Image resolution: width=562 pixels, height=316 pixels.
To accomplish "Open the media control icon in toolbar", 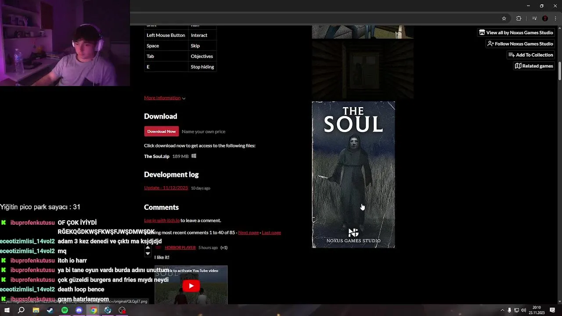I will pos(534,18).
